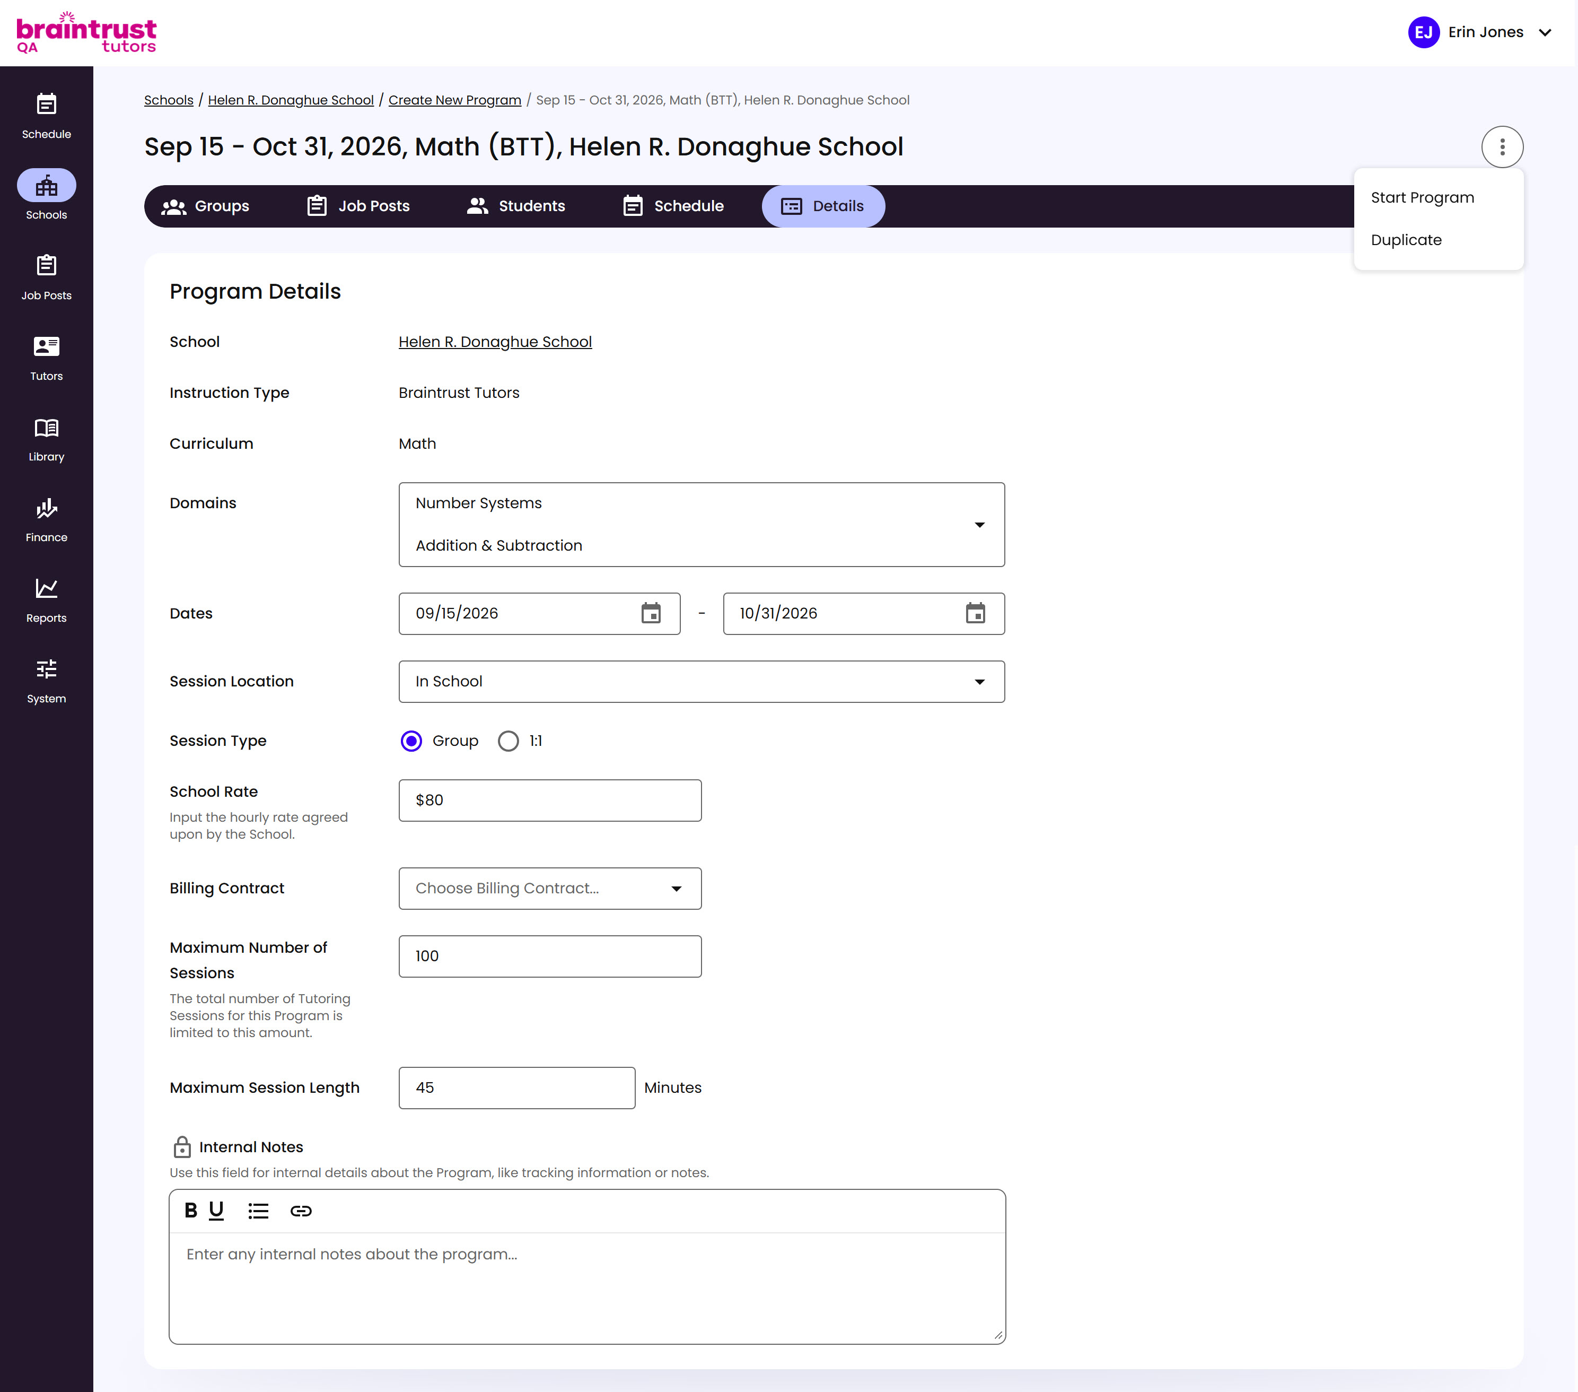Switch to the Schedule tab
The image size is (1578, 1392).
[x=673, y=206]
